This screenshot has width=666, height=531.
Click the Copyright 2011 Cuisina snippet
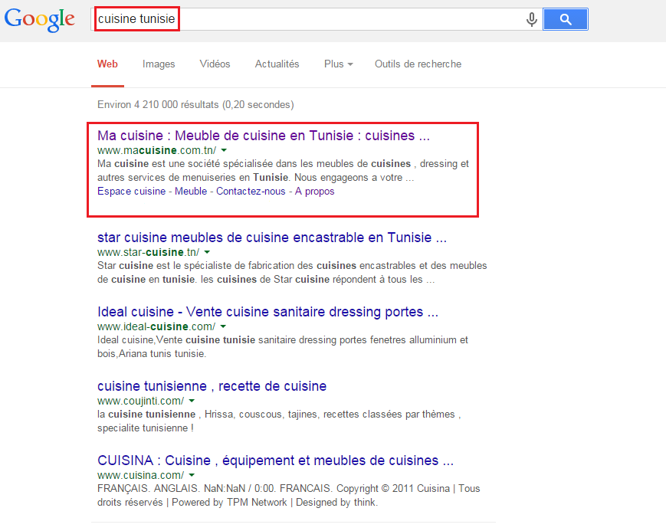click(288, 495)
